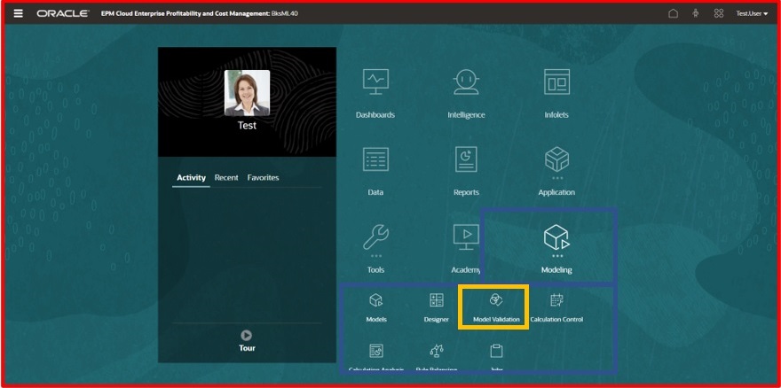Open Calculation Control
The image size is (781, 388).
[556, 308]
